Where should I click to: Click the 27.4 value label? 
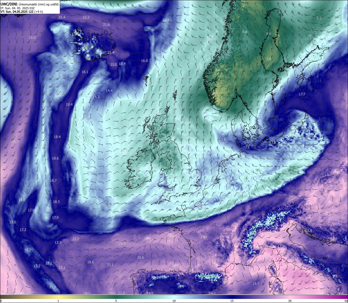click(x=204, y=237)
